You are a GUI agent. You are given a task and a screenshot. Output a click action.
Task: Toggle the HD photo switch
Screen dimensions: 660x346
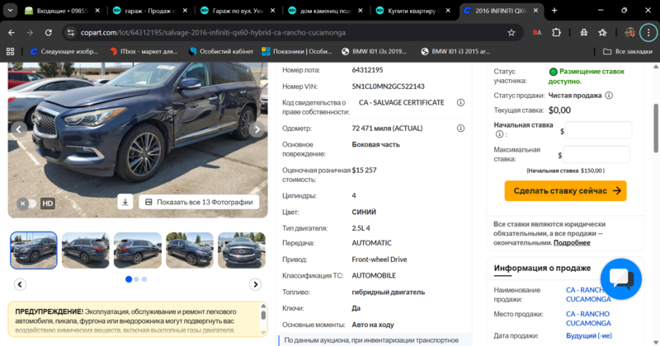coord(27,203)
